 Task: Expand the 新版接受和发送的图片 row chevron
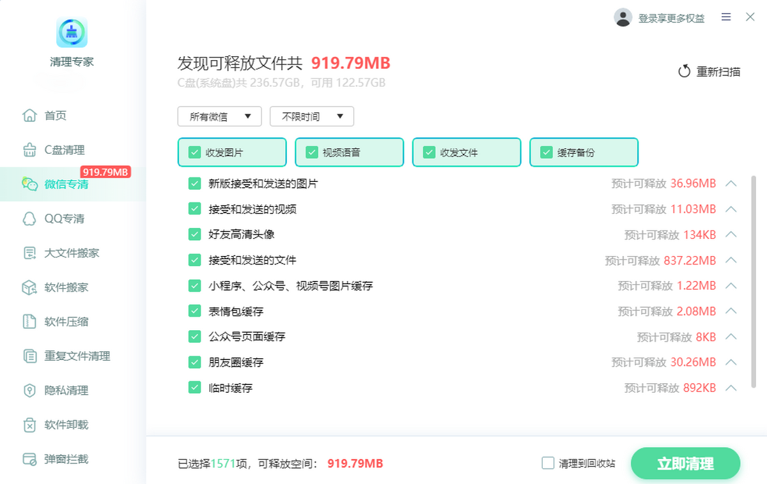click(x=732, y=183)
